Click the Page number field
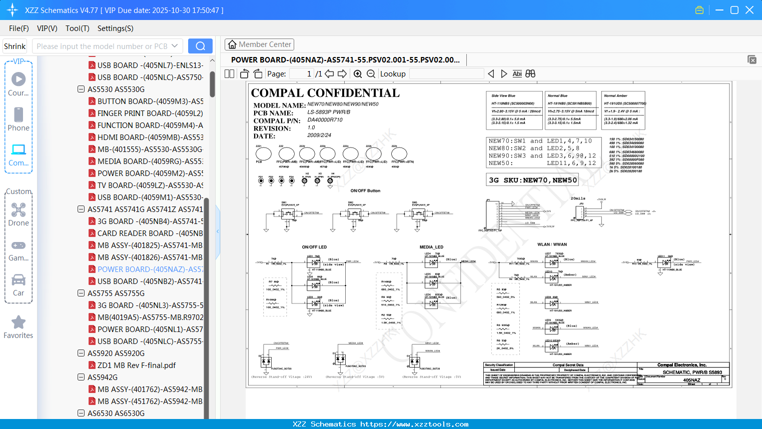This screenshot has height=429, width=762. tap(302, 73)
